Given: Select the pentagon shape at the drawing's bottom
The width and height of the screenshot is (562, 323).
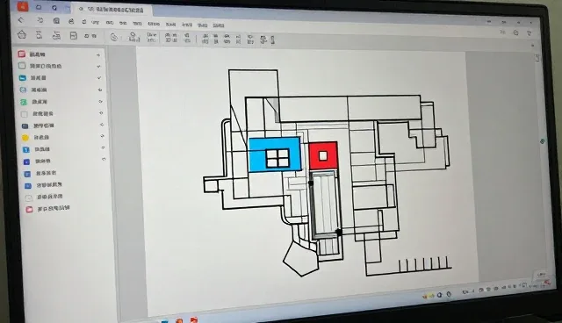Looking at the screenshot, I should click(x=300, y=260).
